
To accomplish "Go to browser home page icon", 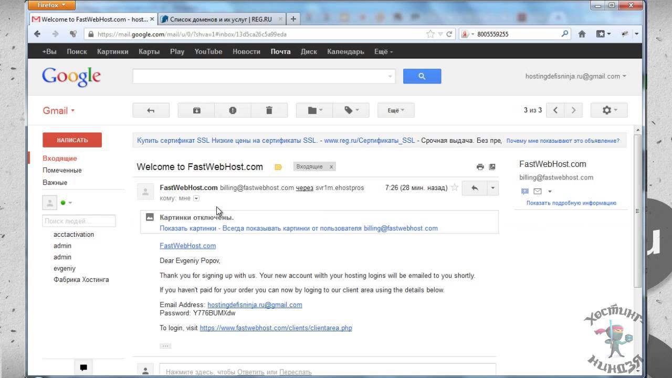I will click(x=582, y=34).
